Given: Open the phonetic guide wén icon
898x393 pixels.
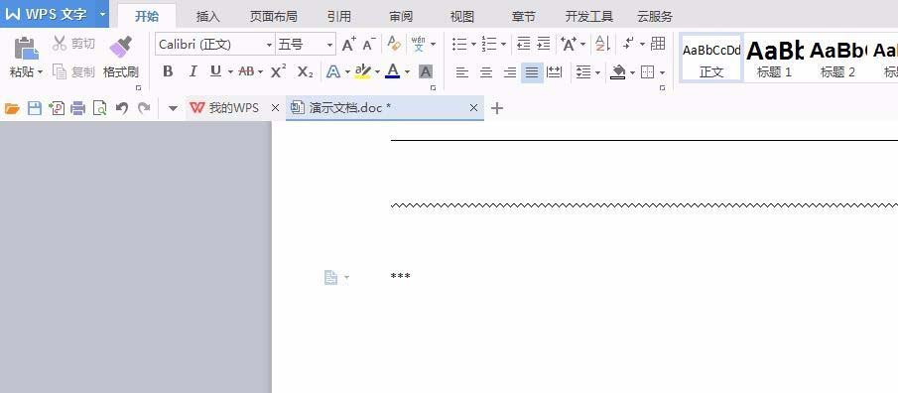Looking at the screenshot, I should coord(419,44).
